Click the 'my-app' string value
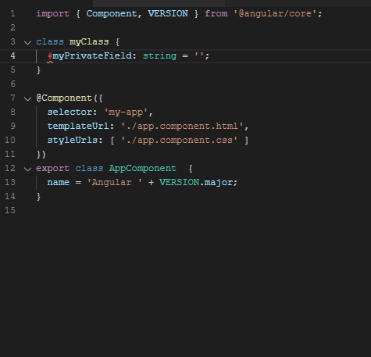Screen dimensions: 371x357 tap(126, 112)
